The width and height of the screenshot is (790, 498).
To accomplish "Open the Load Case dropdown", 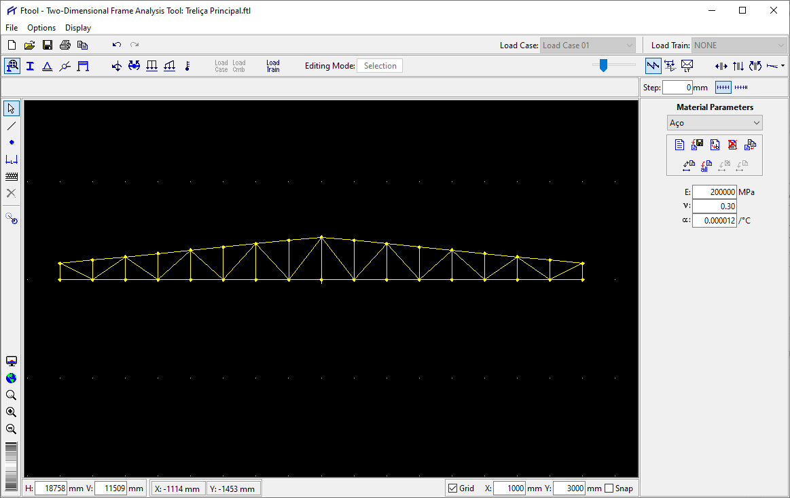I will tap(588, 46).
